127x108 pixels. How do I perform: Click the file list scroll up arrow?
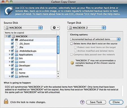click(x=58, y=73)
